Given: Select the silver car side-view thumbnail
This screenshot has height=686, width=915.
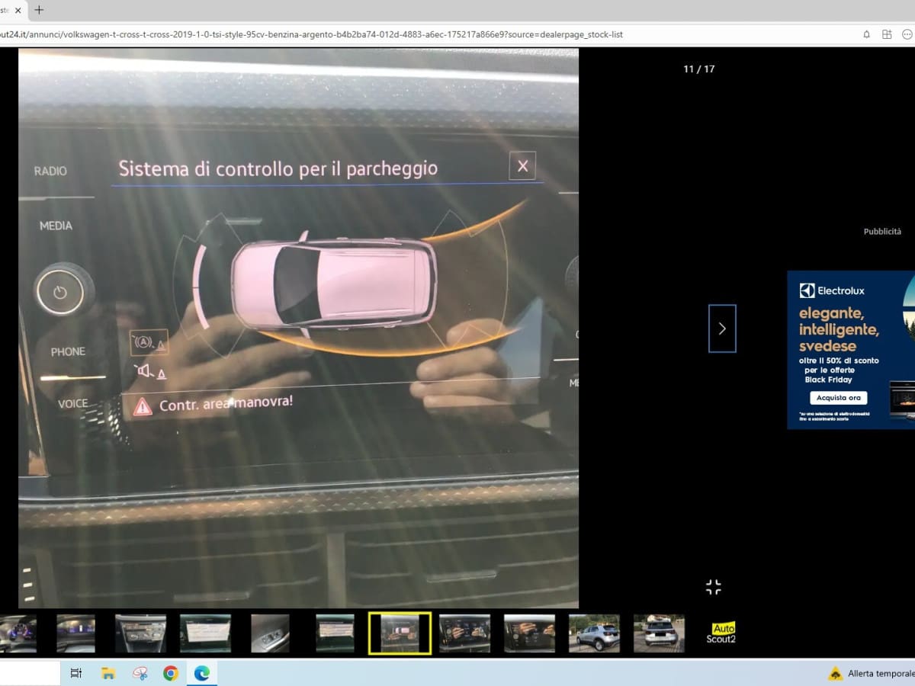Looking at the screenshot, I should click(x=594, y=633).
